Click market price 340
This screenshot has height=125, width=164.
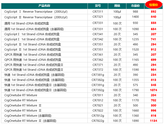click(x=135, y=95)
